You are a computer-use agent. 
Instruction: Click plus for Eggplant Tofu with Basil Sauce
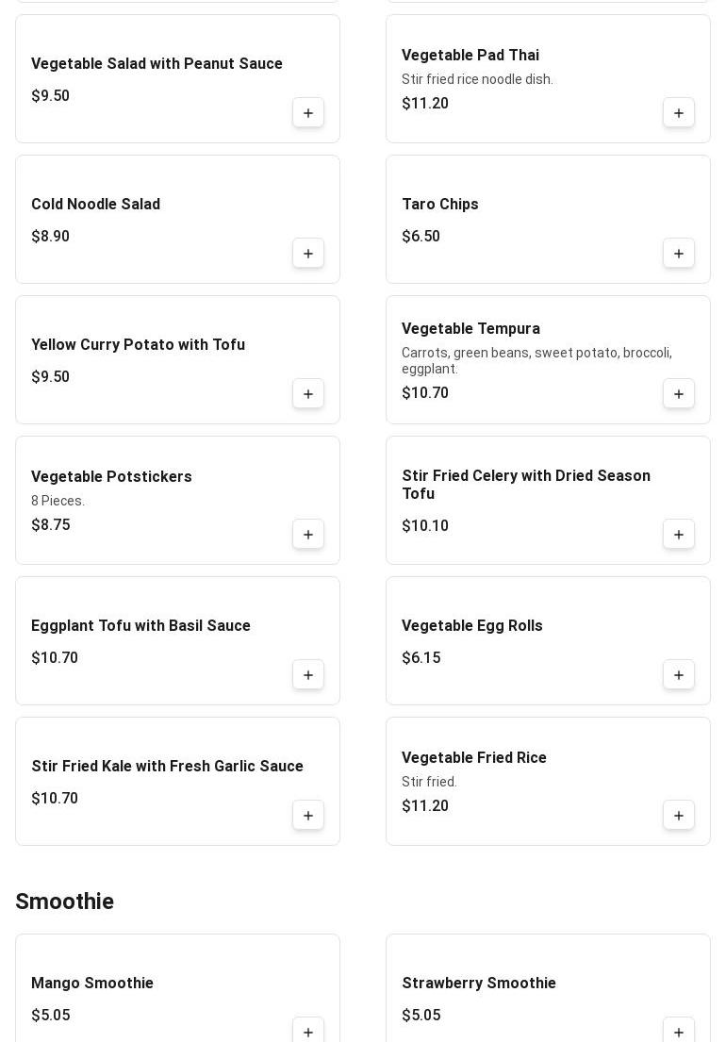[x=308, y=675]
